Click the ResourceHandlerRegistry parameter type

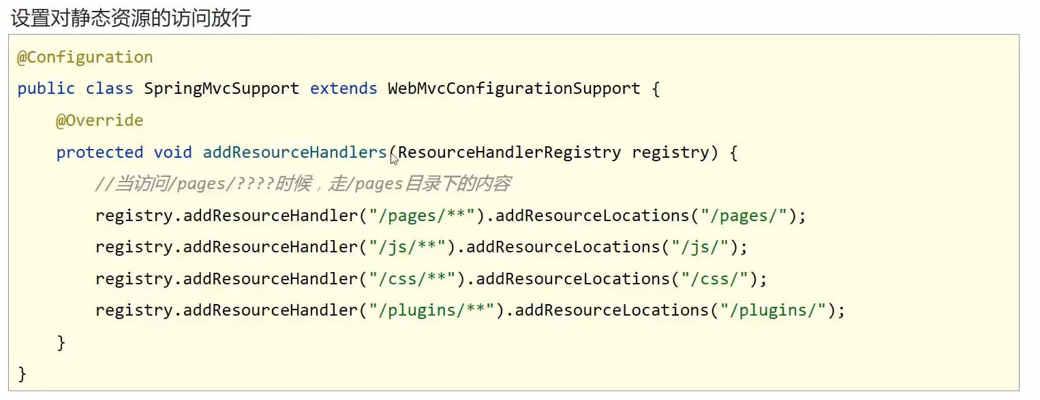pyautogui.click(x=509, y=152)
